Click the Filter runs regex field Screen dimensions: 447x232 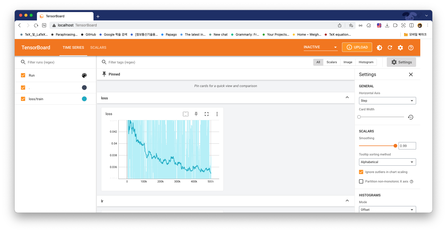click(x=58, y=62)
